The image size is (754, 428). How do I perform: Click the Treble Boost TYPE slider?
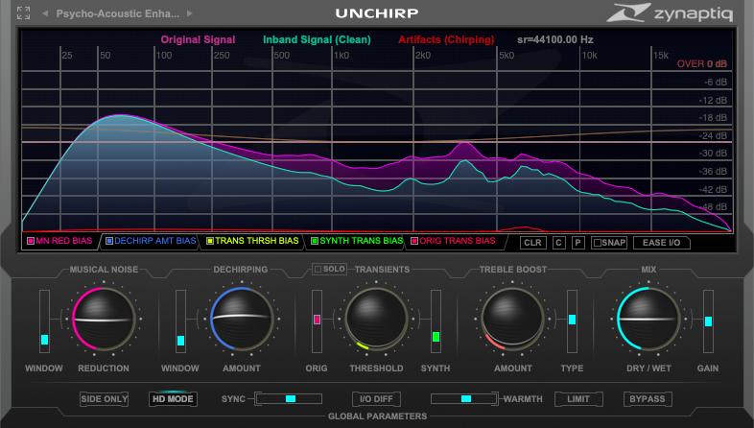[x=572, y=321]
